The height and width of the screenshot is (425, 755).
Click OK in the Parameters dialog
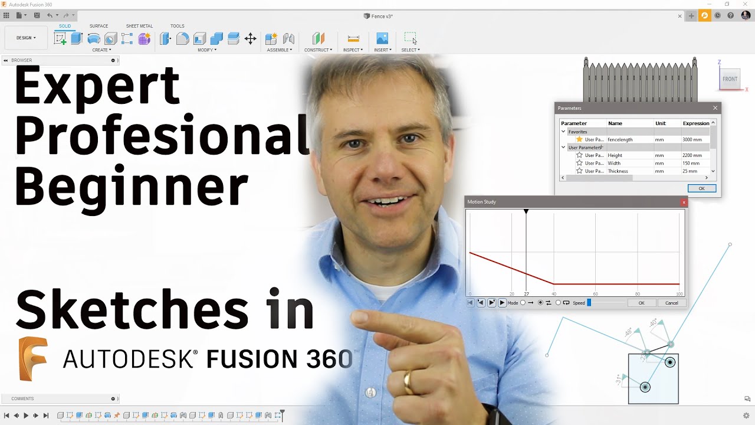coord(702,188)
